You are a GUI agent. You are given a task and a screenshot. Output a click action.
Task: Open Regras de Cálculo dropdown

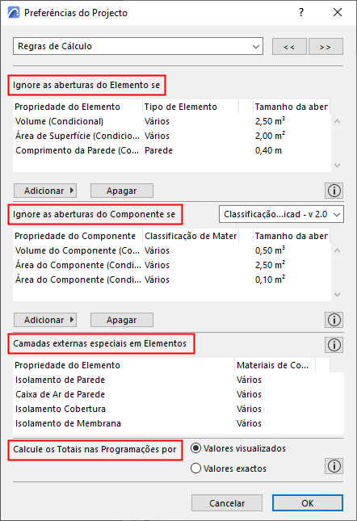coord(138,46)
